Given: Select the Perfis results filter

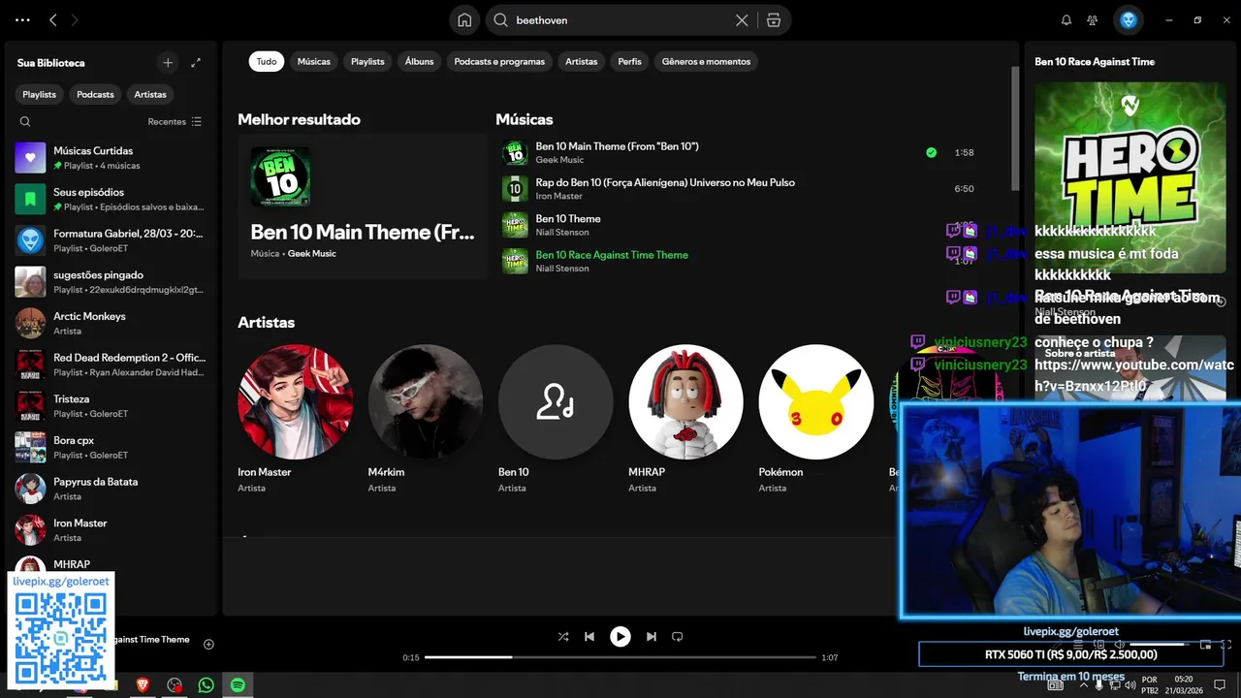Looking at the screenshot, I should click(629, 61).
